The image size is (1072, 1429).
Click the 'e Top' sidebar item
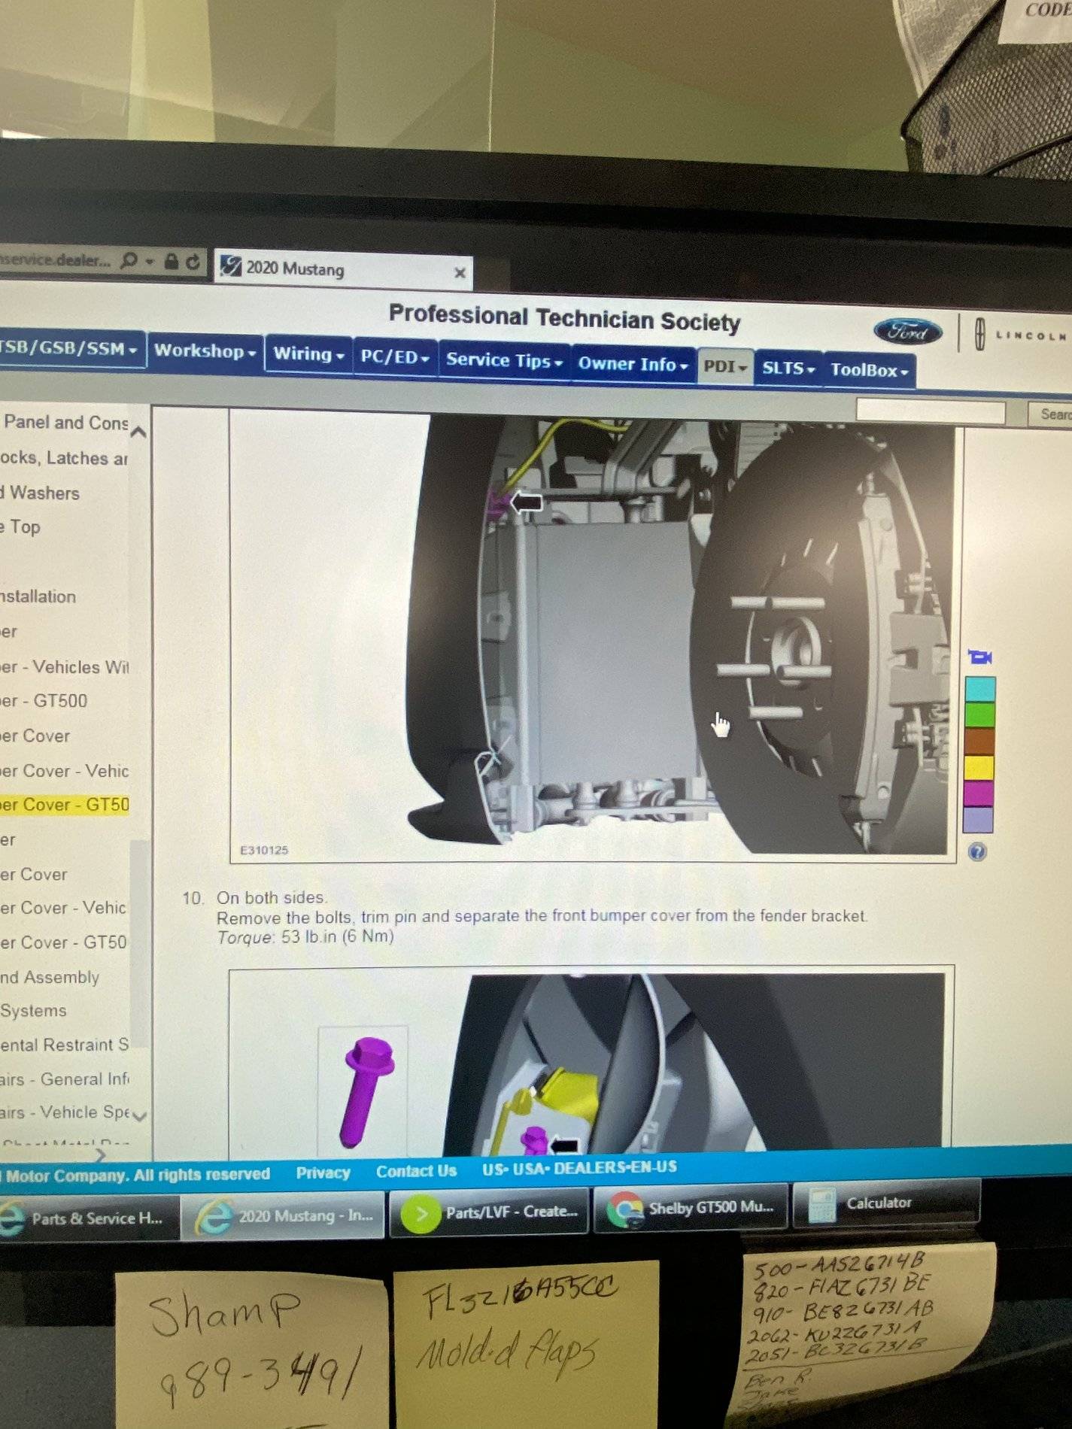(x=20, y=527)
